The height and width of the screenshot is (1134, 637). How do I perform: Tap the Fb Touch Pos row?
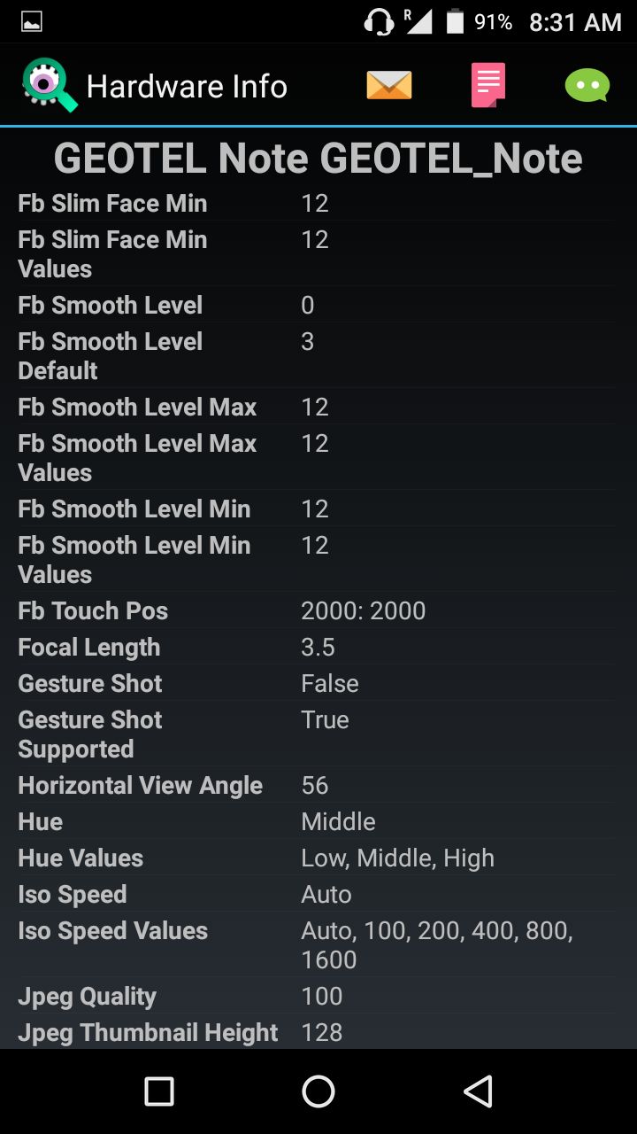(x=317, y=611)
